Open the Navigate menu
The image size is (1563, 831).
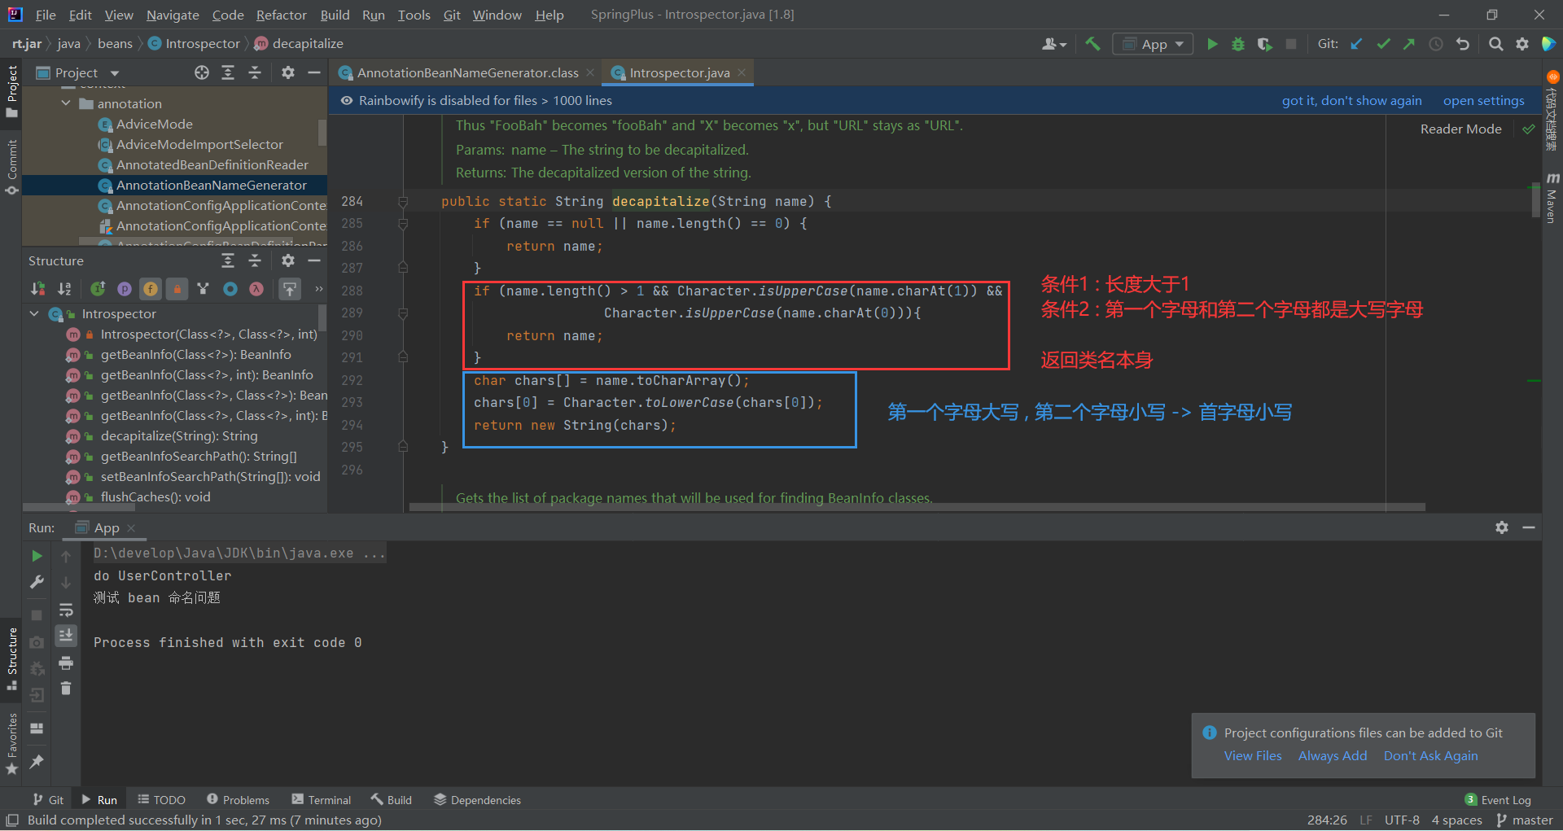coord(173,15)
